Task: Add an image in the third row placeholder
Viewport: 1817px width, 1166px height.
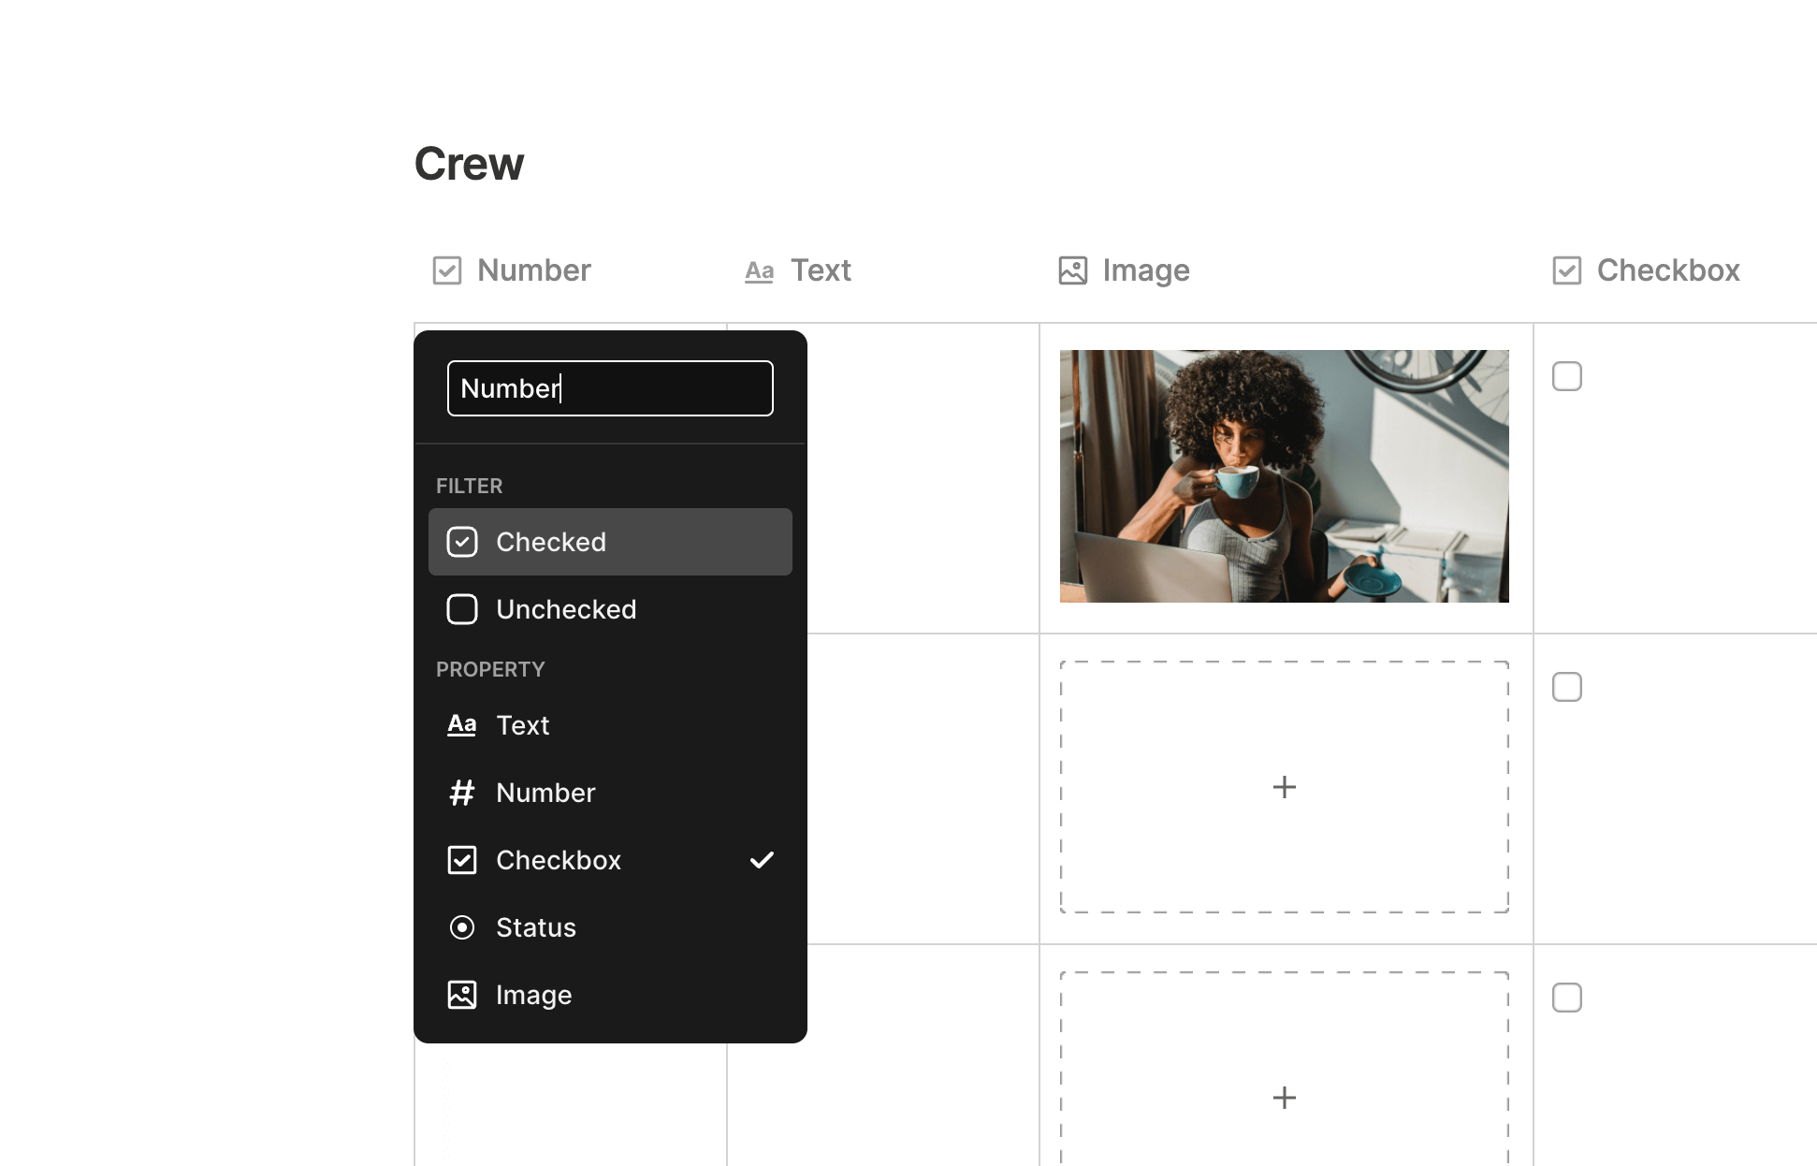Action: (1284, 1097)
